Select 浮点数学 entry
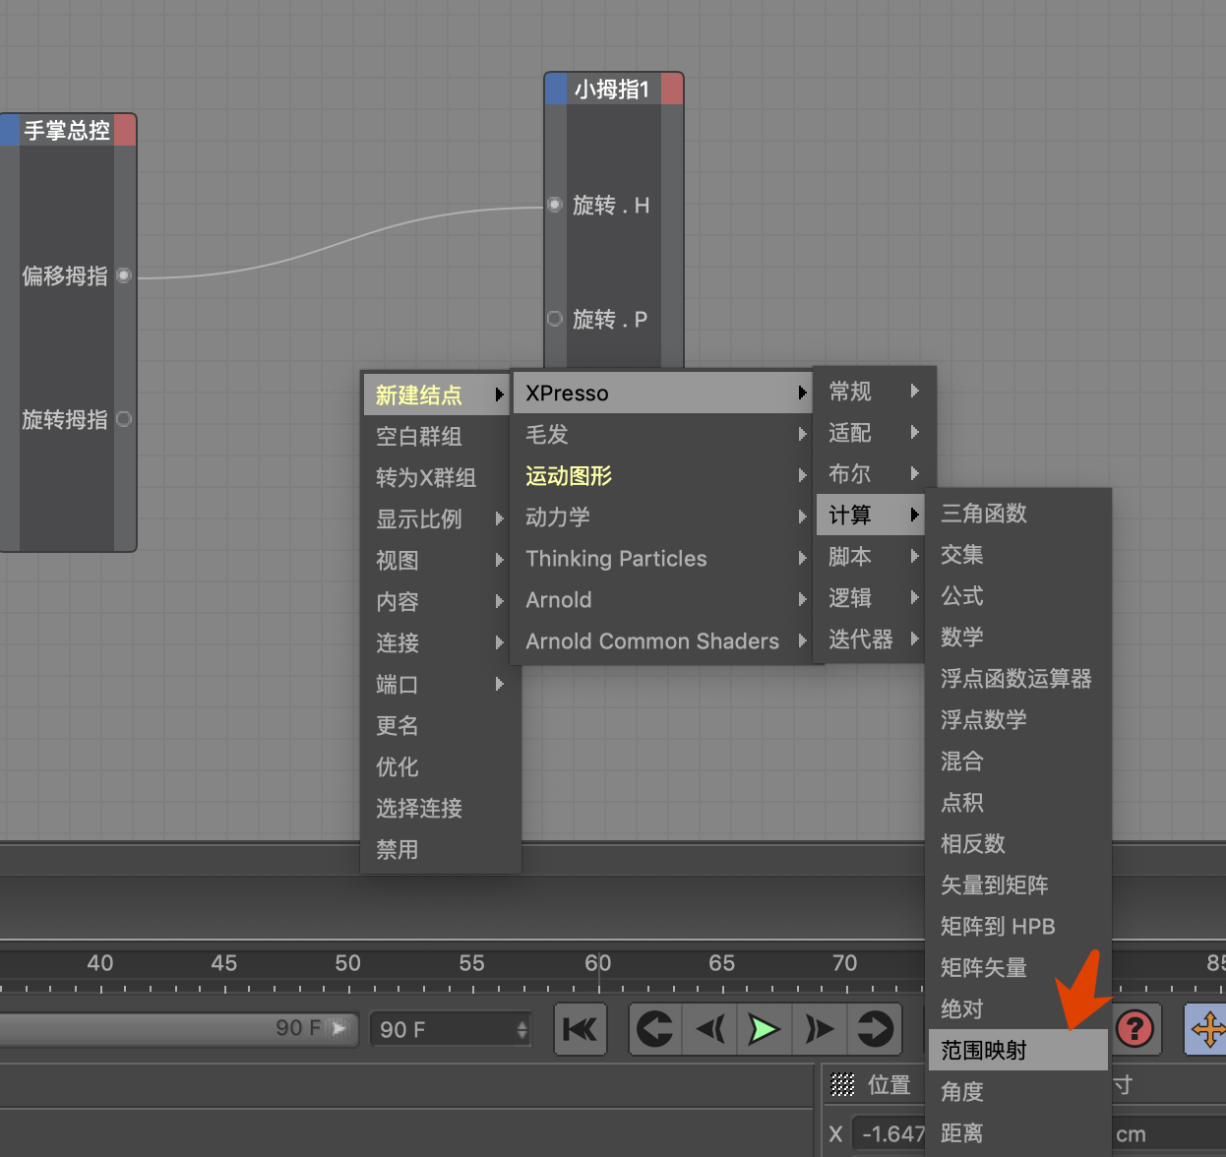This screenshot has height=1157, width=1226. click(x=1018, y=719)
